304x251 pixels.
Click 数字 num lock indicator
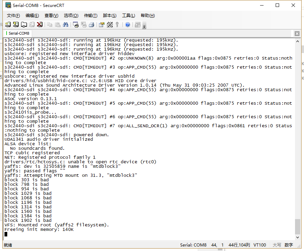pyautogui.click(x=288, y=245)
